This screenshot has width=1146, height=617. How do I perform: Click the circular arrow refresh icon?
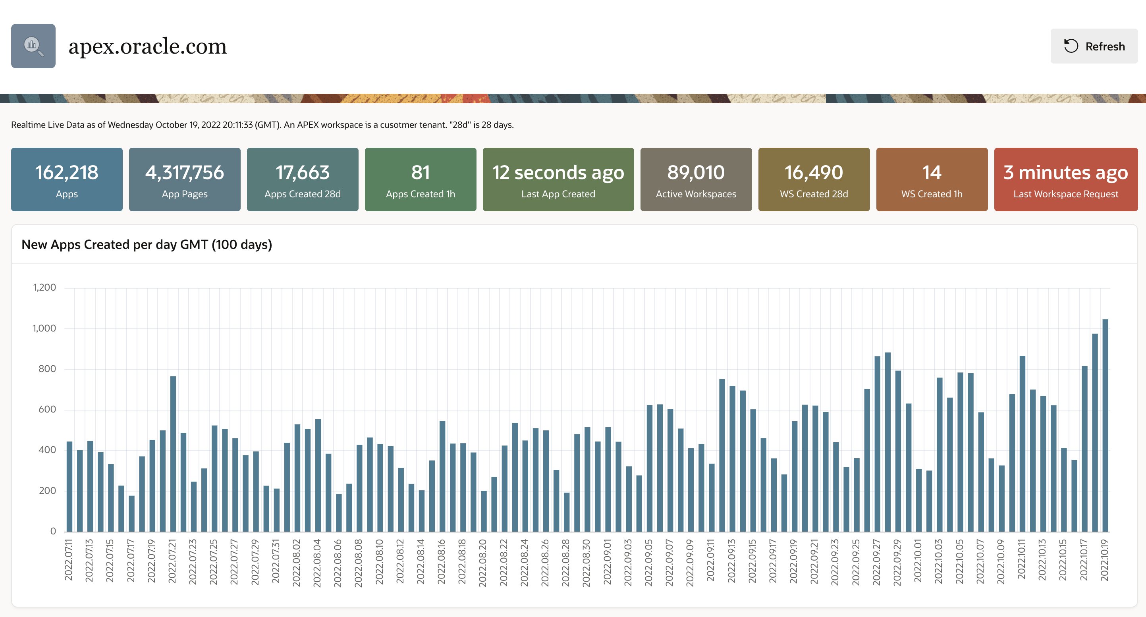[x=1071, y=46]
